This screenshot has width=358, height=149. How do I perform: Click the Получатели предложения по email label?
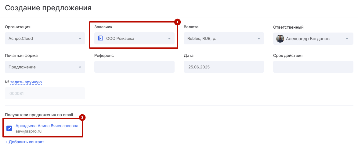coord(39,115)
